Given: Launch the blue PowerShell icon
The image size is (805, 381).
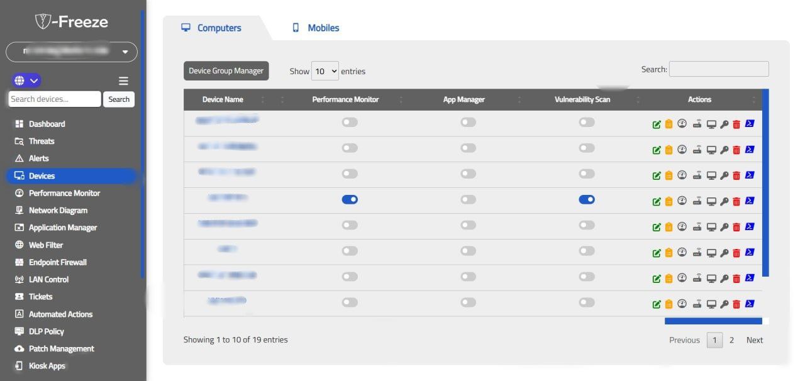Looking at the screenshot, I should 750,123.
